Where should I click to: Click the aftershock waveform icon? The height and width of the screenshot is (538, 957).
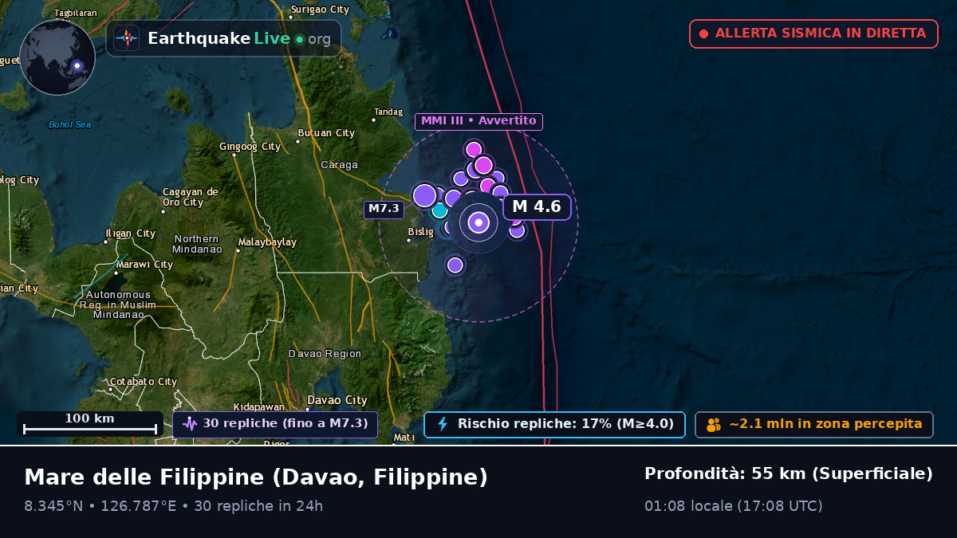point(190,424)
